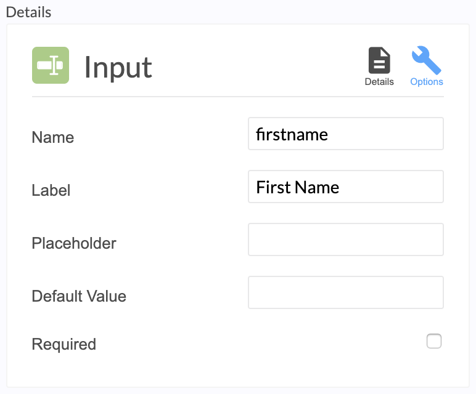
Task: Click the Name label text
Action: point(53,137)
